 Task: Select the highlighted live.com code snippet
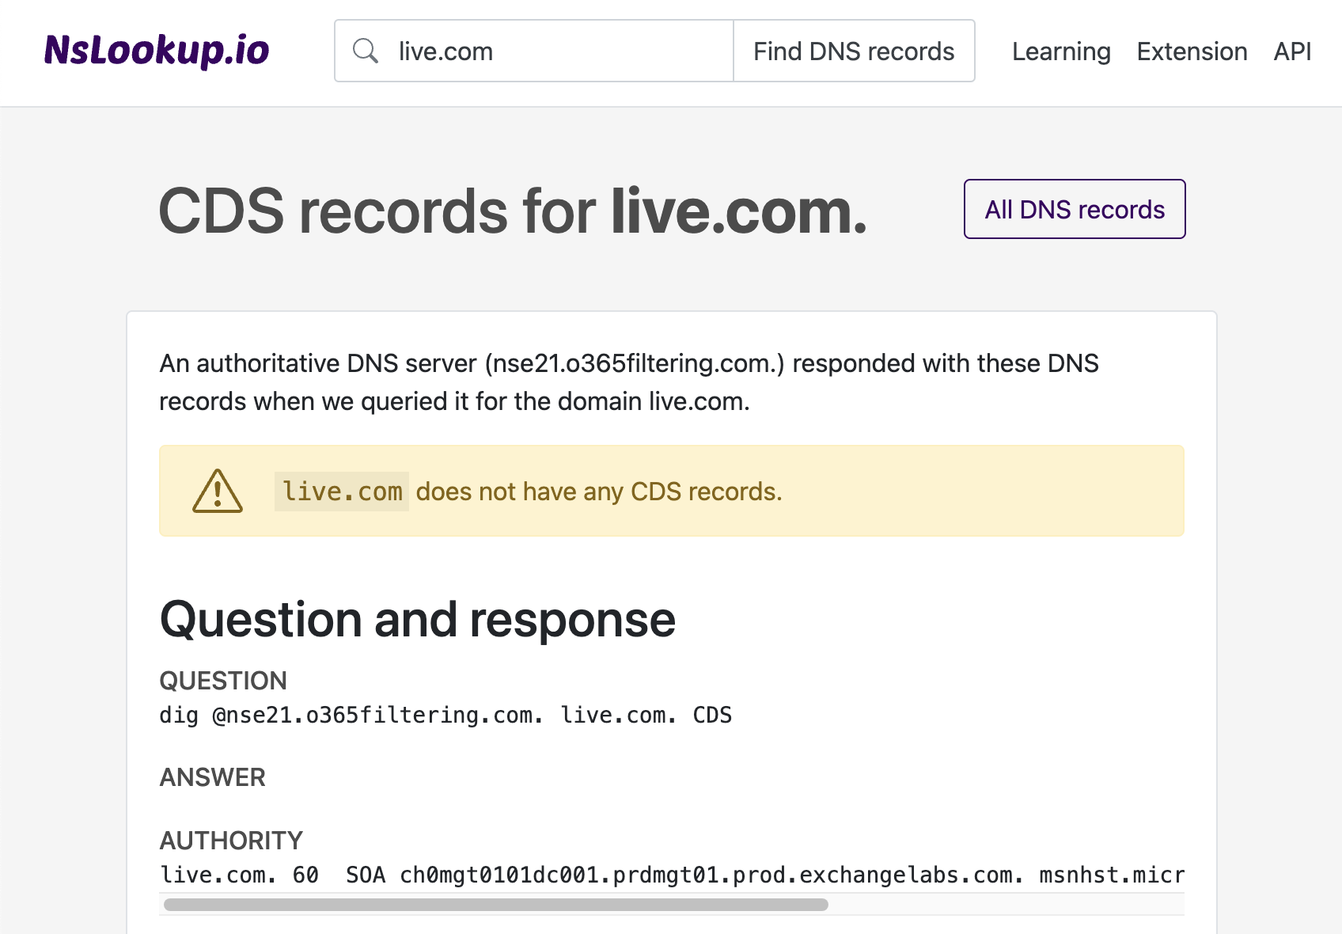pos(341,491)
